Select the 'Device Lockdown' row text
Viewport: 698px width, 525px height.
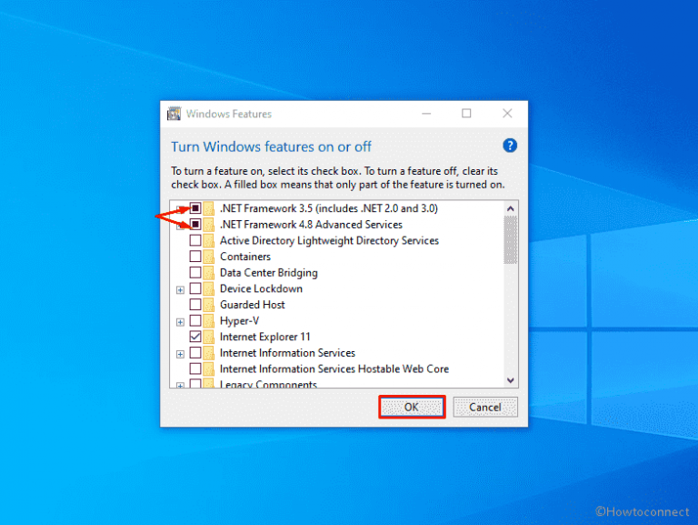261,288
